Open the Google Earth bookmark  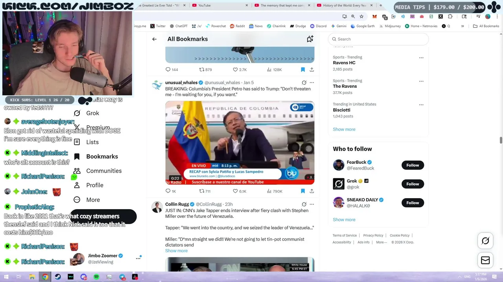point(363,26)
